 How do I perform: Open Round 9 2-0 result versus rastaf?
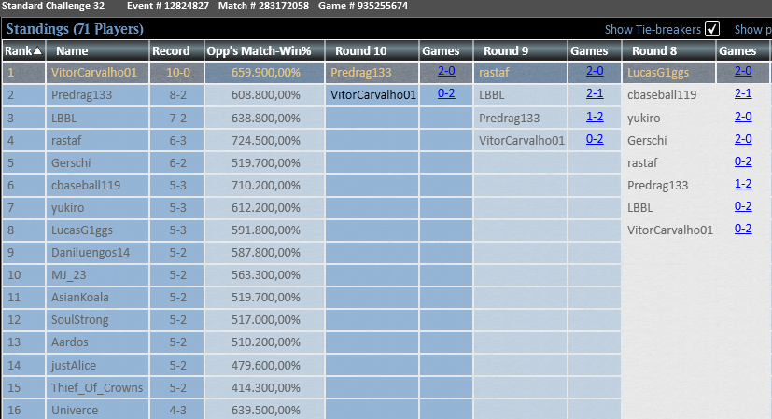(x=595, y=71)
